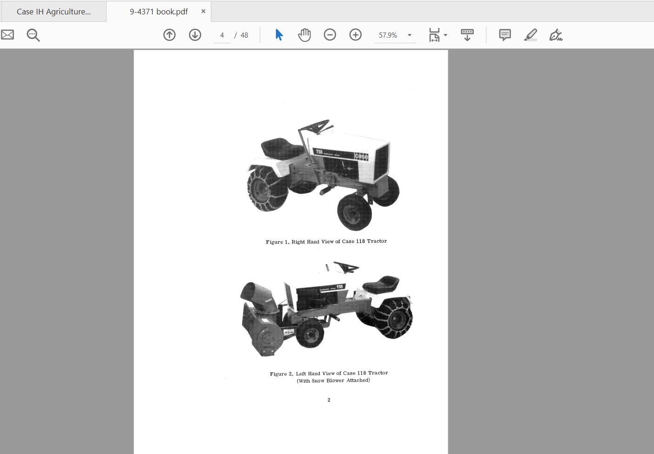Select the 9-4371 book.pdf tab

coord(158,11)
